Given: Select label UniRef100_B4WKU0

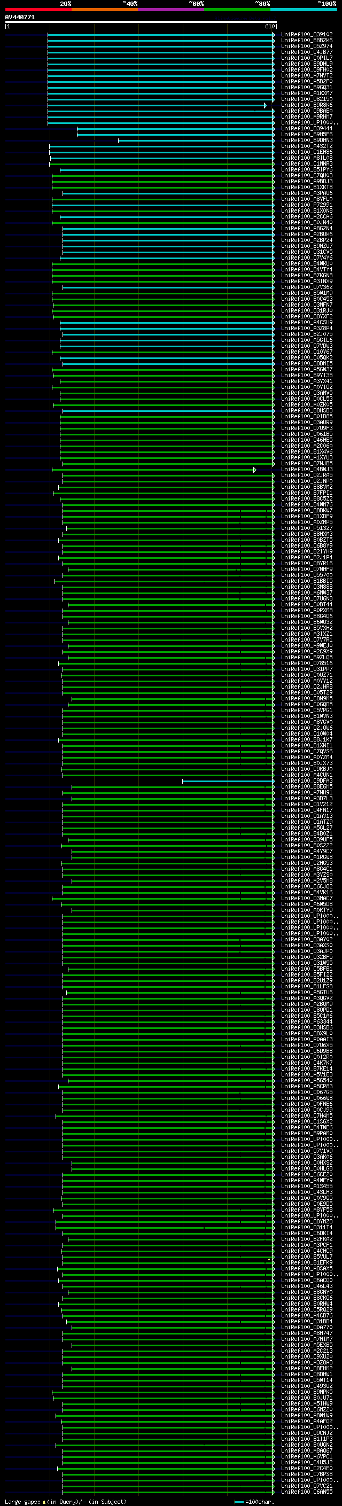Looking at the screenshot, I should click(x=306, y=264).
